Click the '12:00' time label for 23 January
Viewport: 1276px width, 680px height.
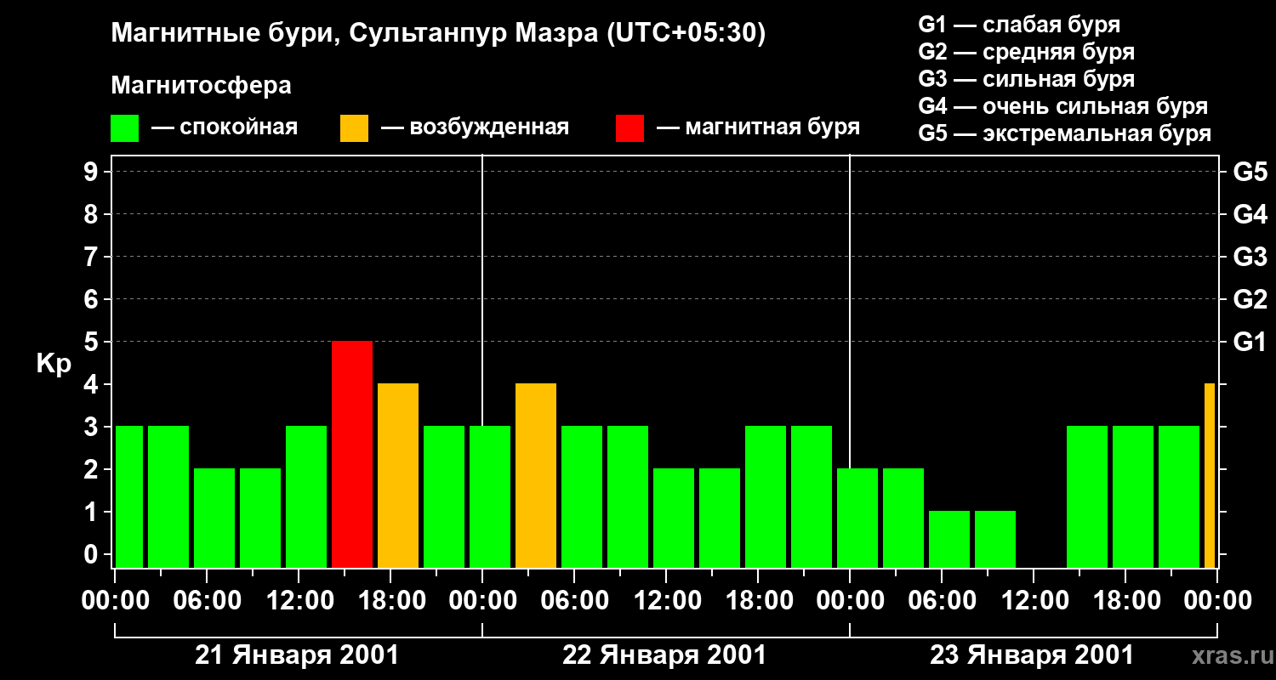pos(1034,601)
